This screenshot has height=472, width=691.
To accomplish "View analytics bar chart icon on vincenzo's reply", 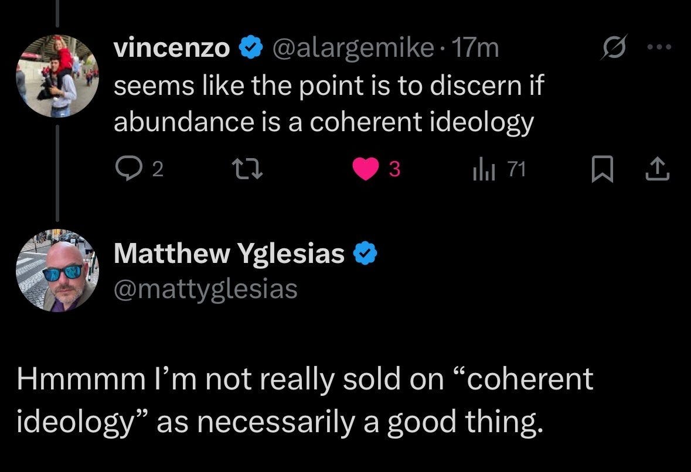I will click(481, 170).
